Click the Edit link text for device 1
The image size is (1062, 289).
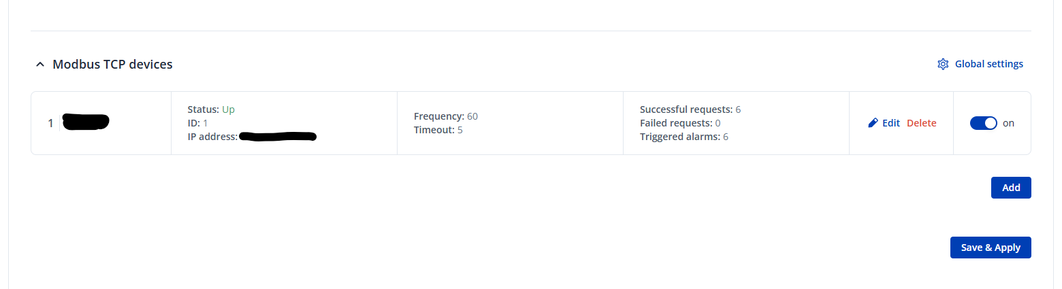pyautogui.click(x=890, y=123)
